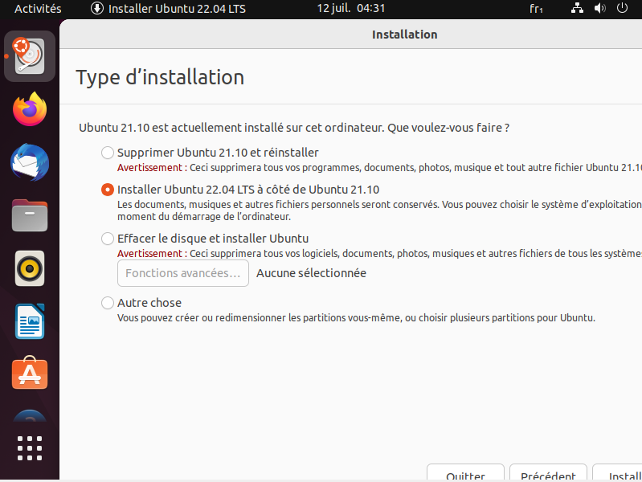642x482 pixels.
Task: Open Activités overview
Action: 38,9
